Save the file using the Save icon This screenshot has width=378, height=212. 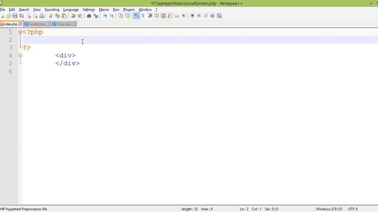(15, 16)
